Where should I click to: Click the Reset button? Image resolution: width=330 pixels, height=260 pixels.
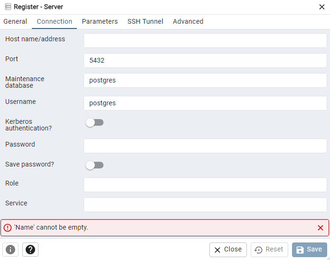(x=269, y=250)
